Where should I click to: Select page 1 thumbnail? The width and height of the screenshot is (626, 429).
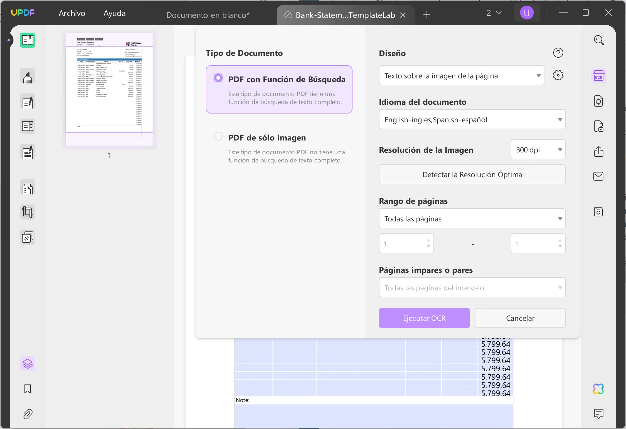coord(109,90)
